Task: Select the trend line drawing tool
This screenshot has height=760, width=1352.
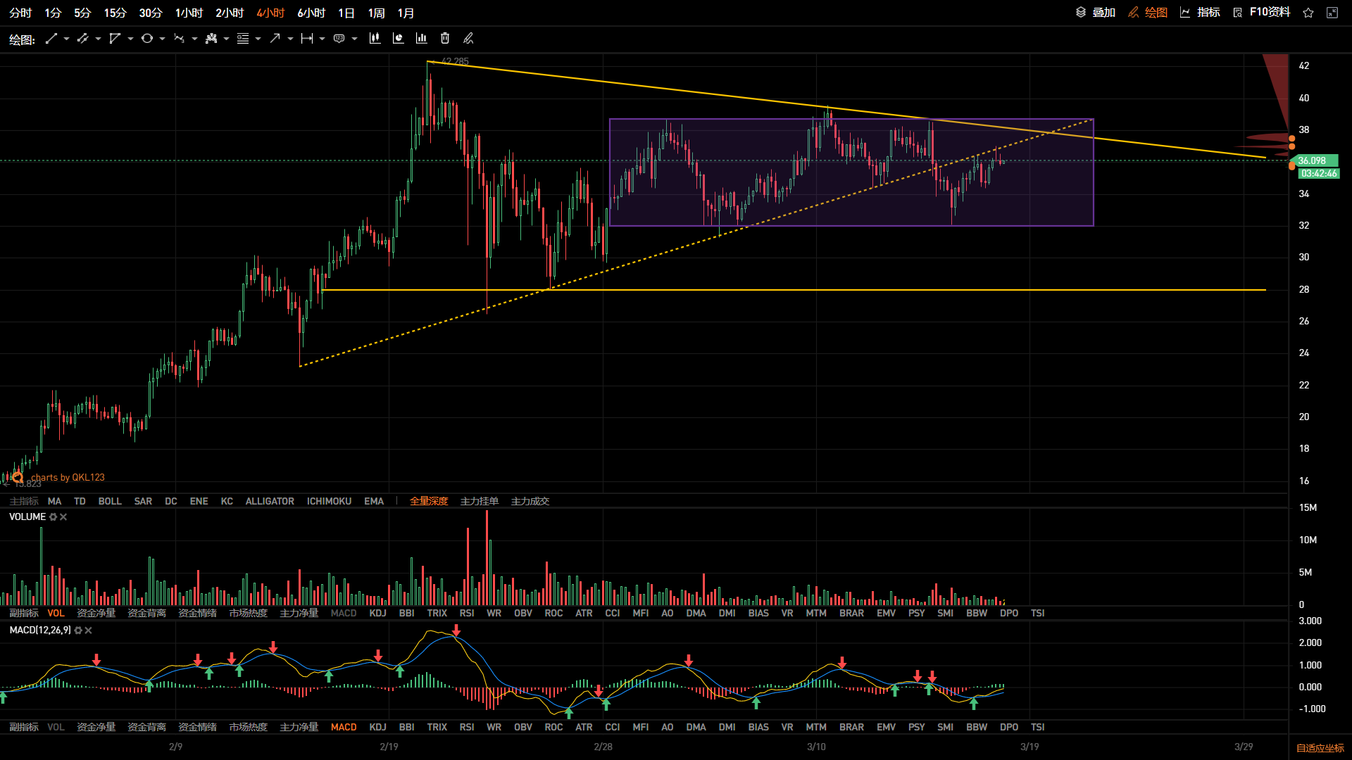Action: pos(51,39)
